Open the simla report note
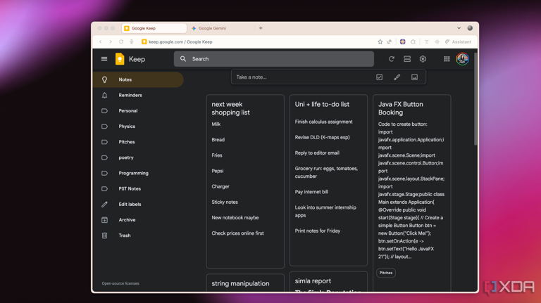This screenshot has height=303, width=541. point(328,282)
